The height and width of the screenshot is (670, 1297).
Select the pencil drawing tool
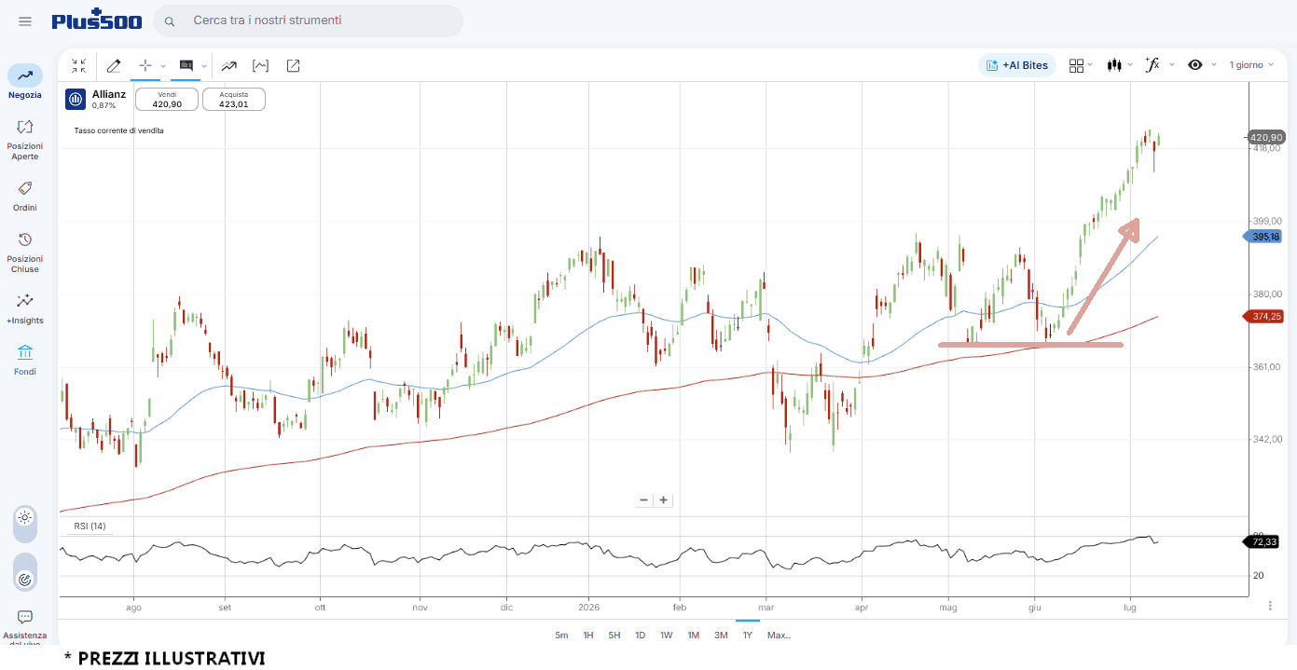tap(114, 66)
